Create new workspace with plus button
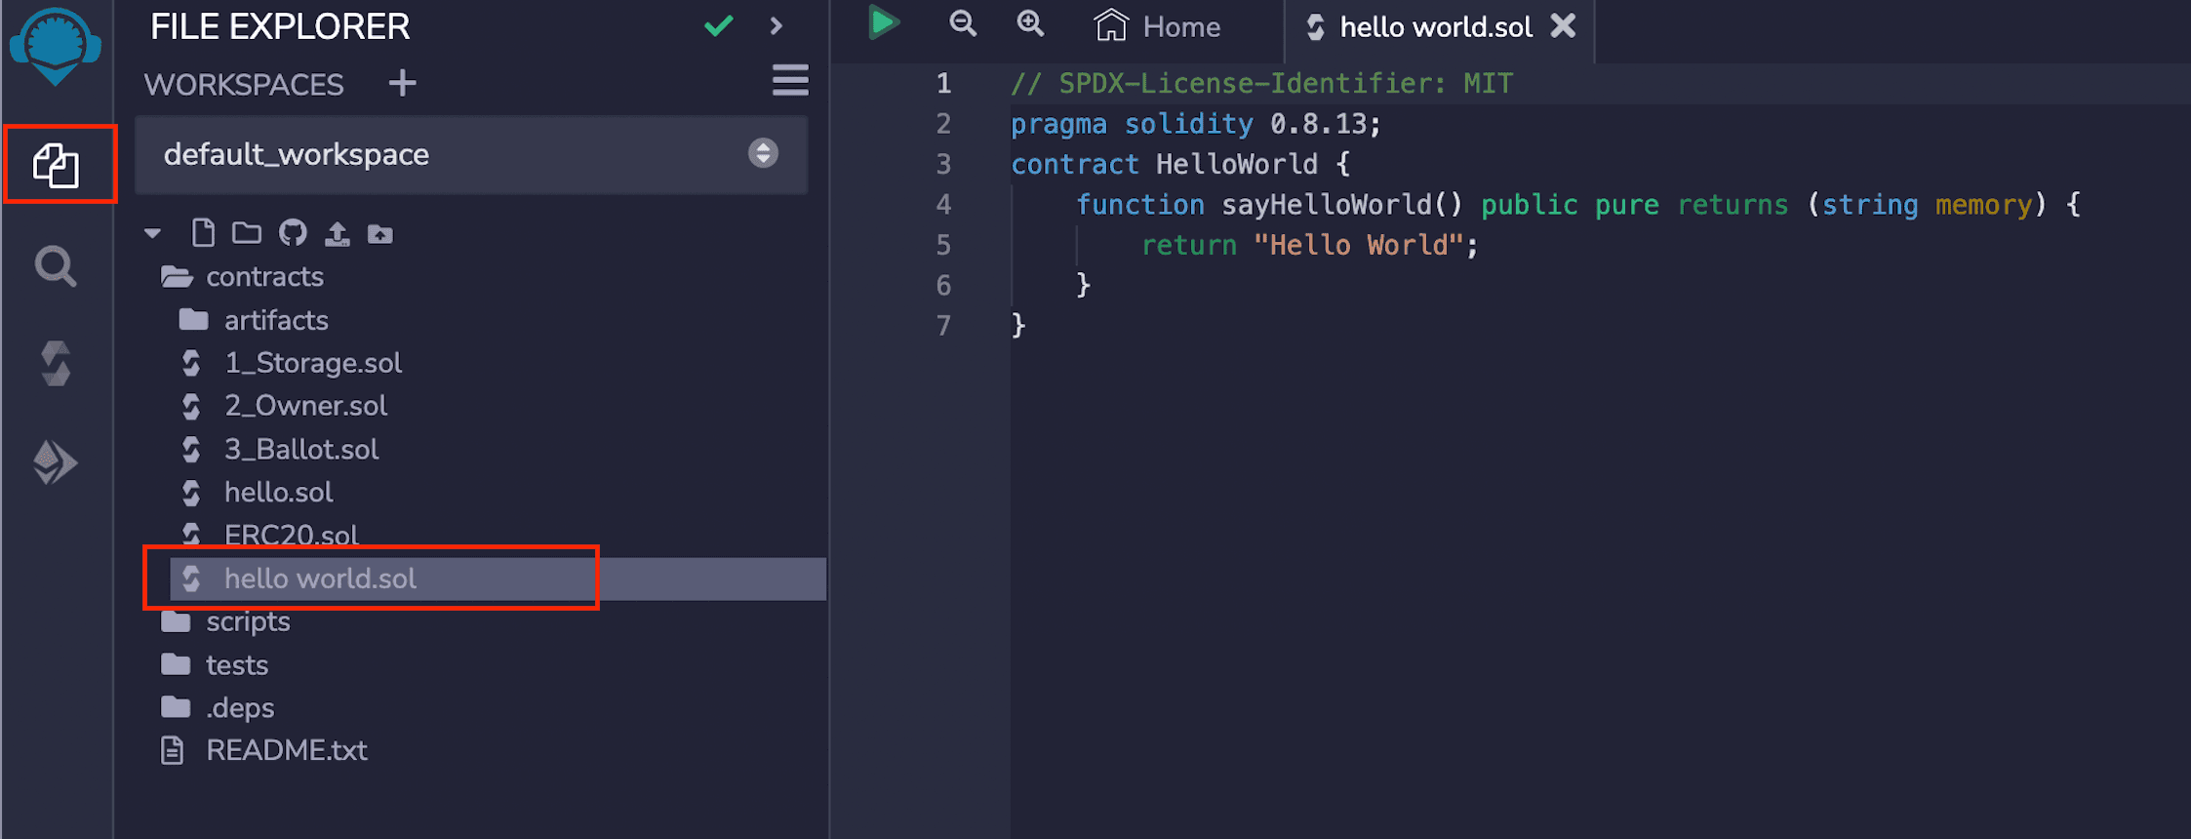The height and width of the screenshot is (839, 2191). click(x=402, y=84)
